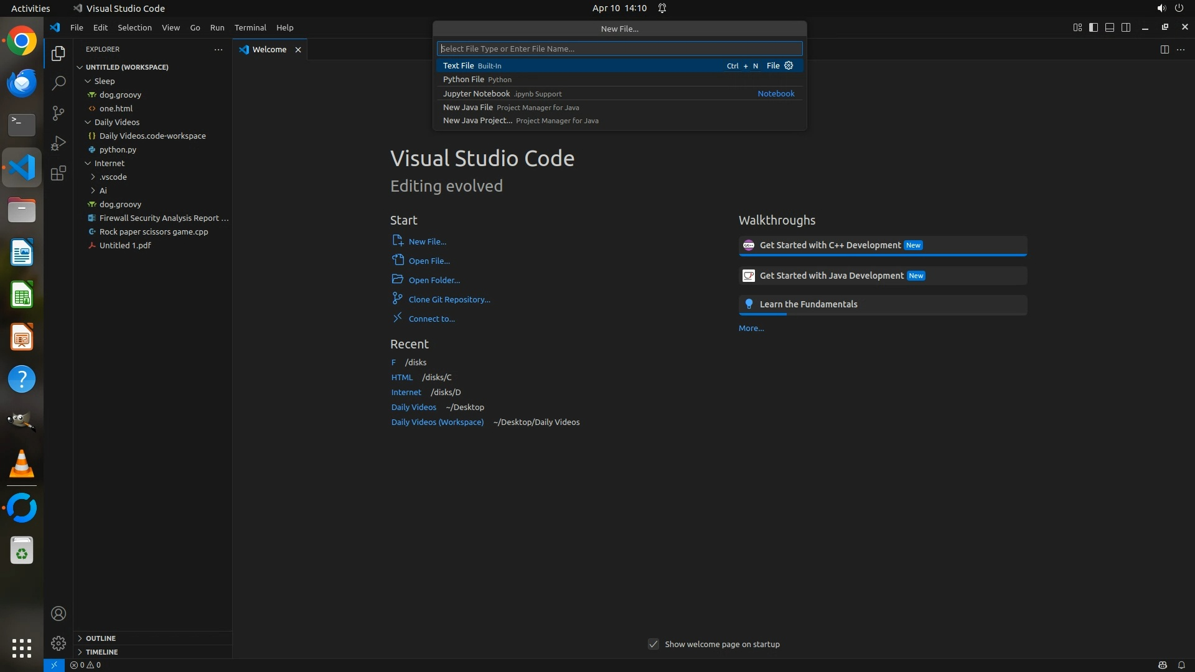Open the Search view in activity bar
The height and width of the screenshot is (672, 1195).
point(59,83)
